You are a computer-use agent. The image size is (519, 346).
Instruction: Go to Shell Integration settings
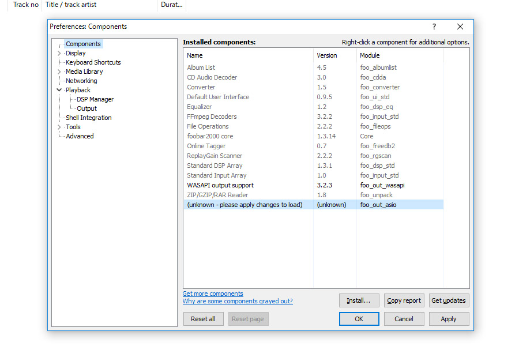coord(88,118)
